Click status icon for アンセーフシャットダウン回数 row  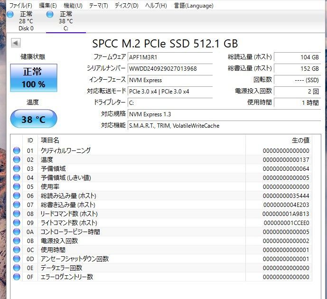[17, 259]
